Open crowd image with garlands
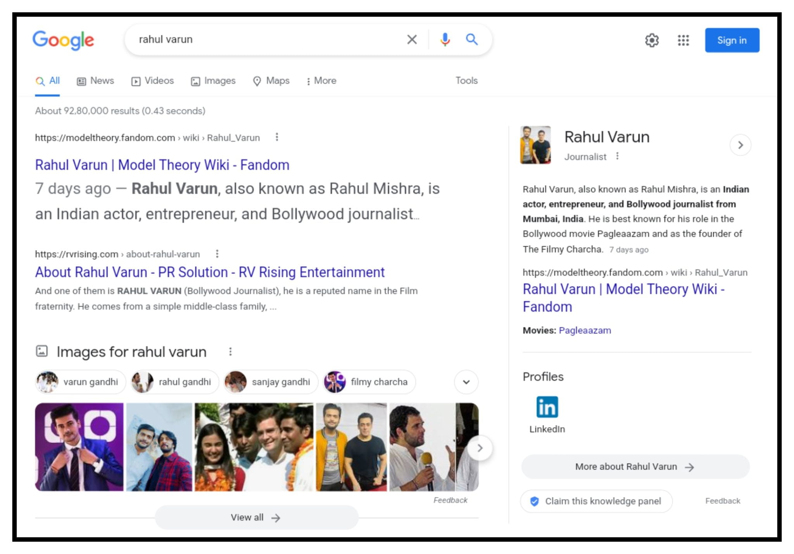794x554 pixels. (x=254, y=447)
